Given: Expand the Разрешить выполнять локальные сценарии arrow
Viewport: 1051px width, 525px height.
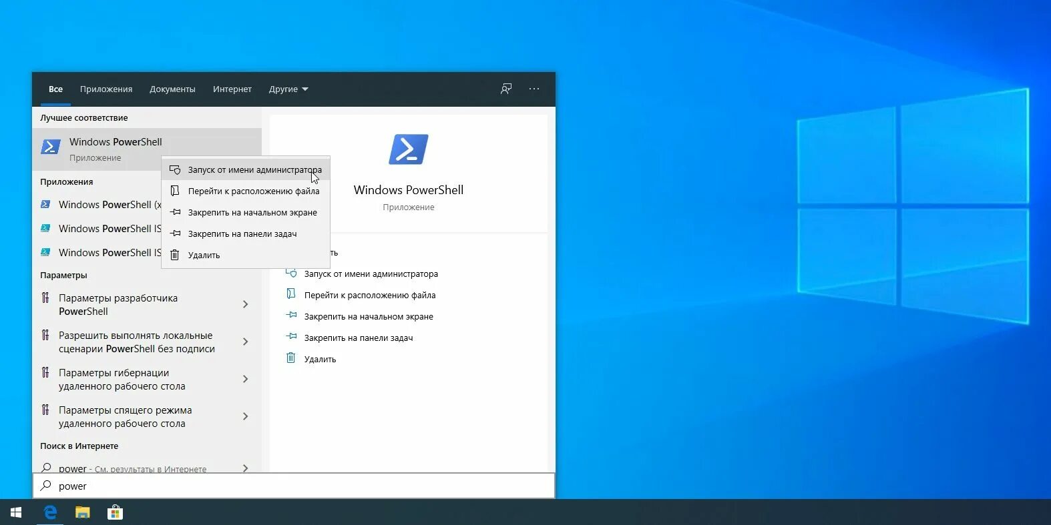Looking at the screenshot, I should pos(246,342).
